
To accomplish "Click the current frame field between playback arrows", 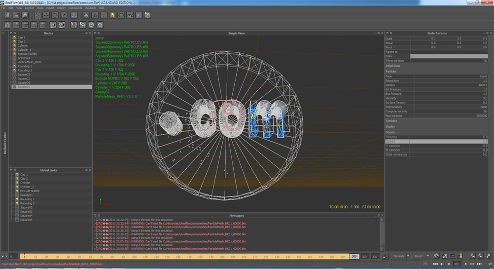I will pyautogui.click(x=457, y=264).
